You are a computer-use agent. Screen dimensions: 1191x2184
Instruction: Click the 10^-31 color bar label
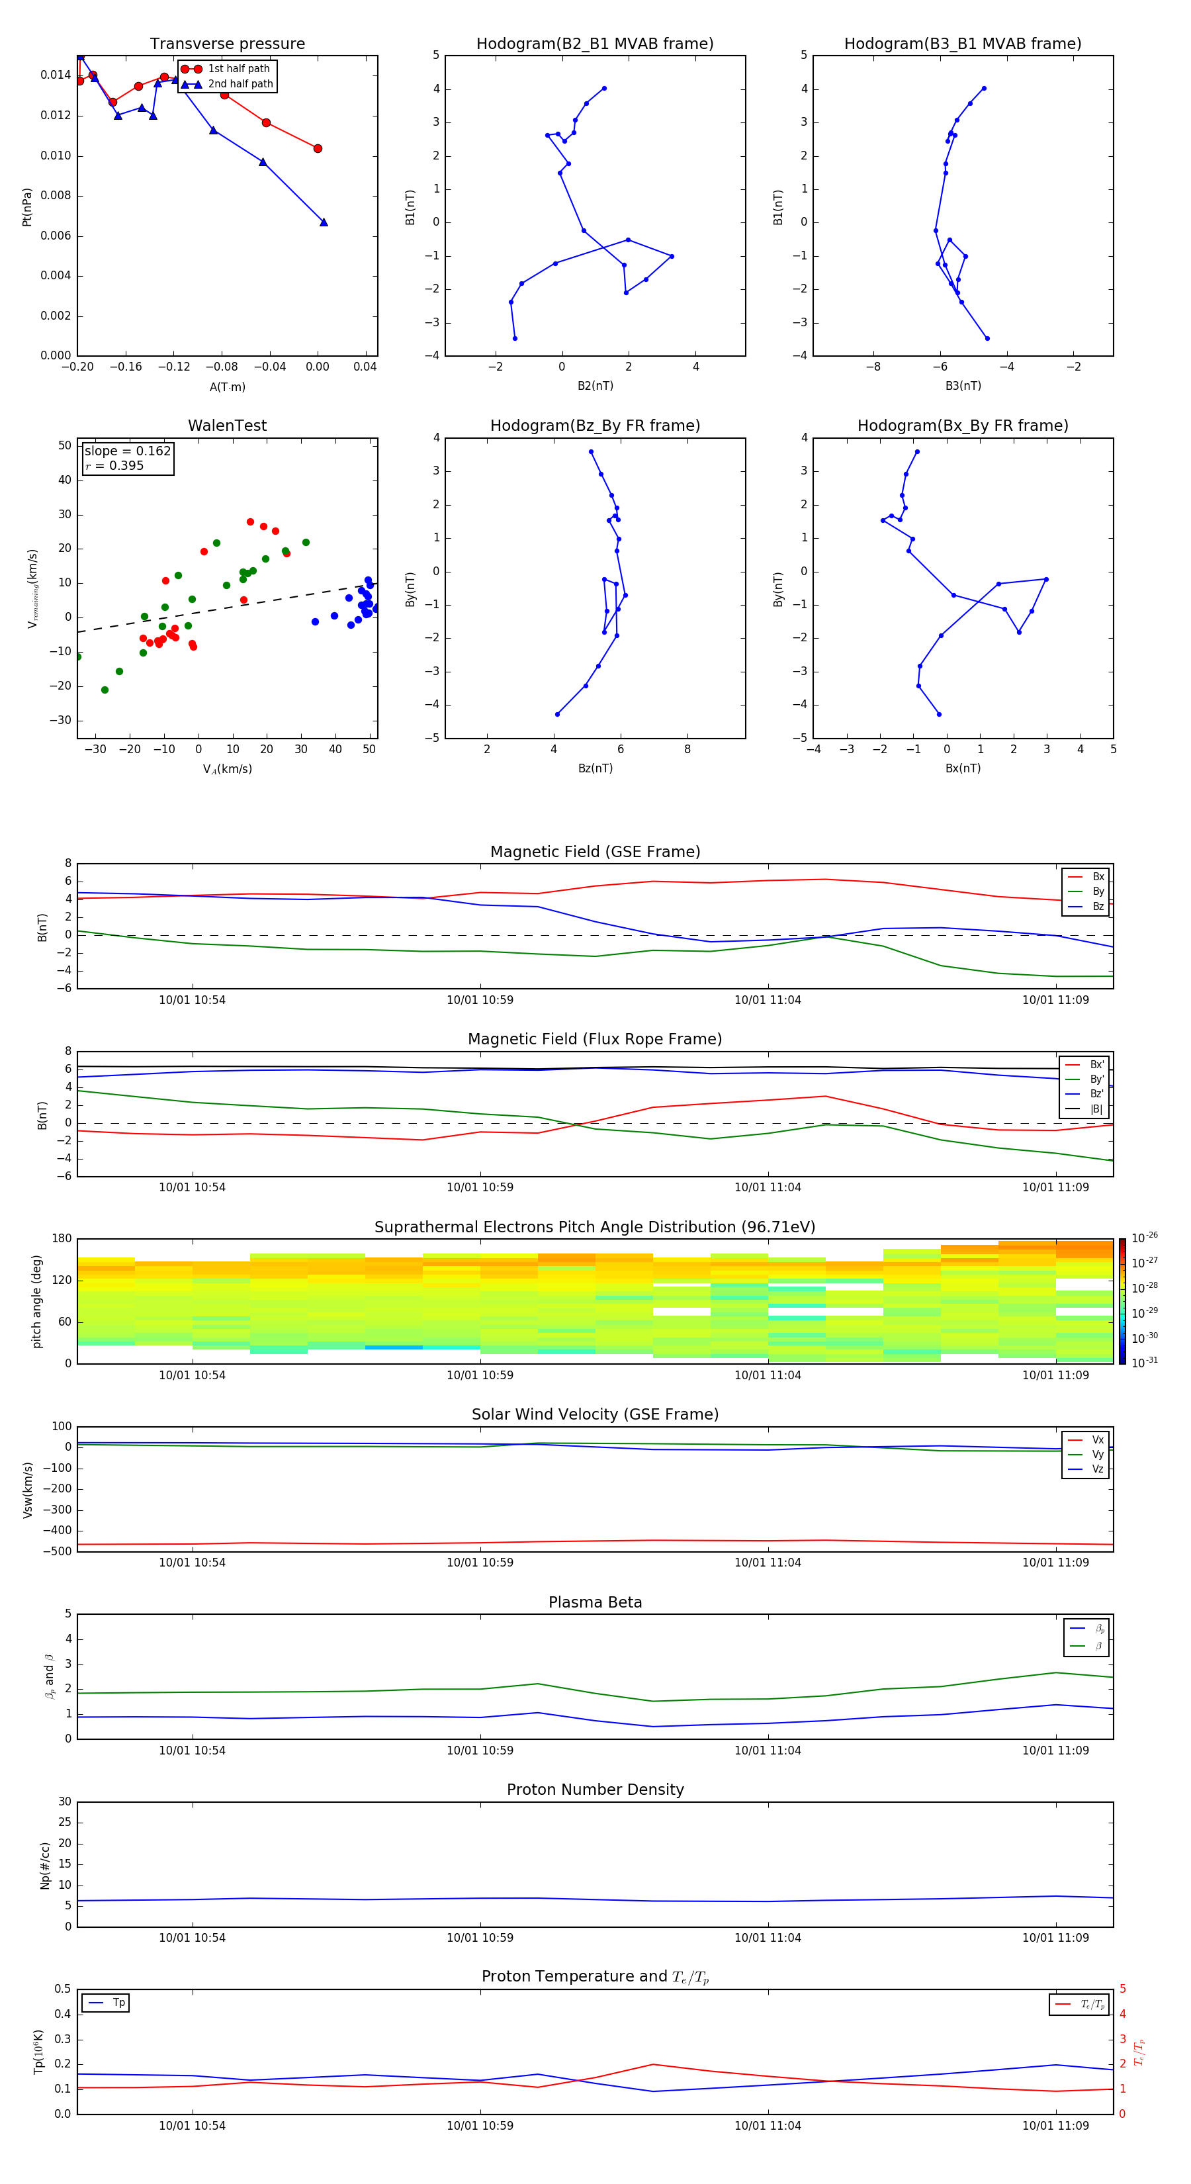pos(1145,1363)
